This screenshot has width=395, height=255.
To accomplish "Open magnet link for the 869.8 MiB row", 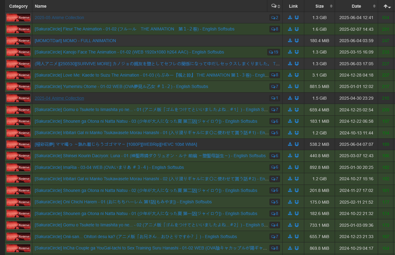I will point(297,248).
